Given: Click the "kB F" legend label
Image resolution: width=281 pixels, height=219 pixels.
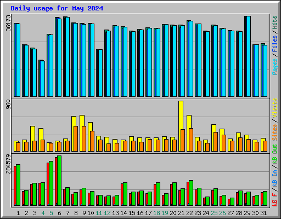Looking at the screenshot, I should point(275,199).
